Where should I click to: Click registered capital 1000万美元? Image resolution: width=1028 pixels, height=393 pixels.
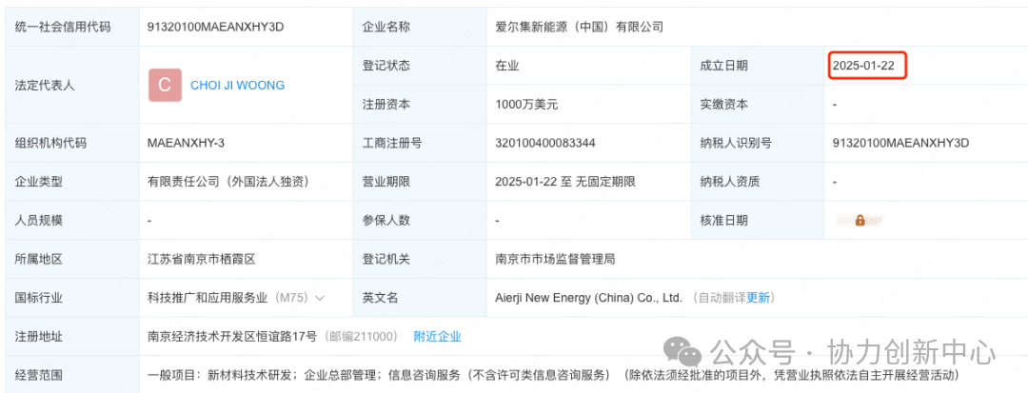coord(527,104)
